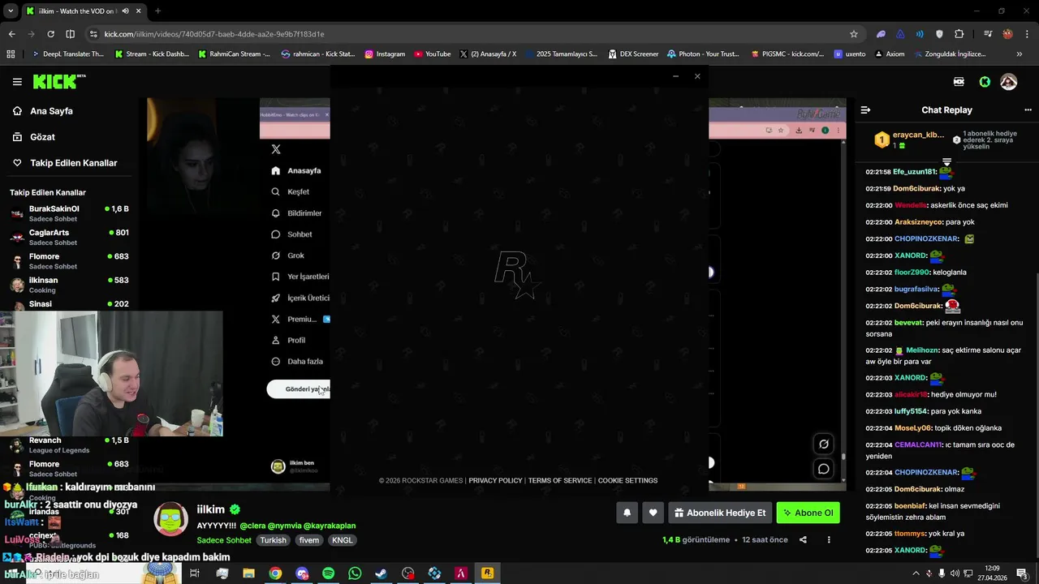This screenshot has width=1039, height=584.
Task: Open the Axiom bookmark
Action: (888, 54)
